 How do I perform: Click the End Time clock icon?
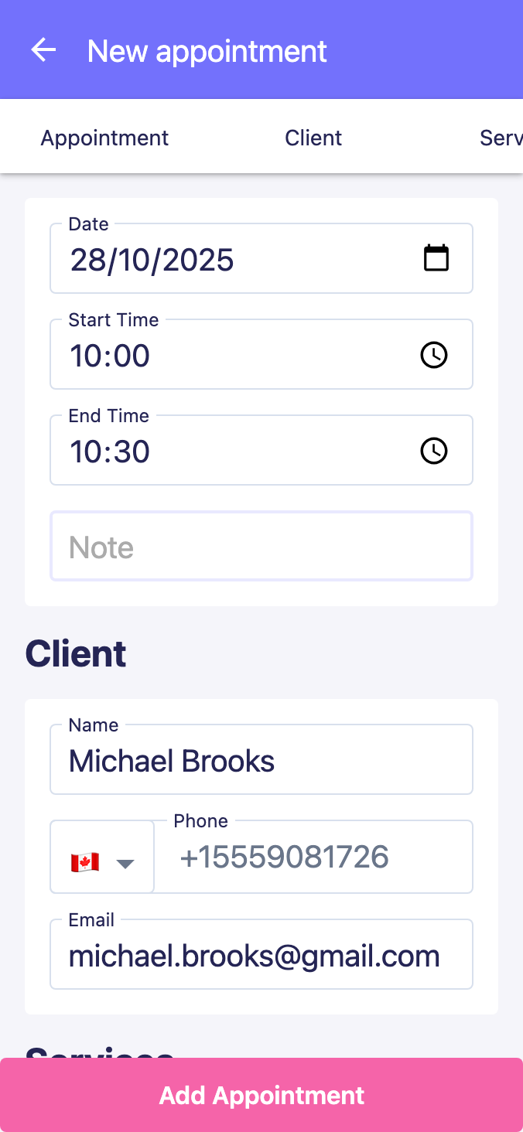tap(433, 451)
